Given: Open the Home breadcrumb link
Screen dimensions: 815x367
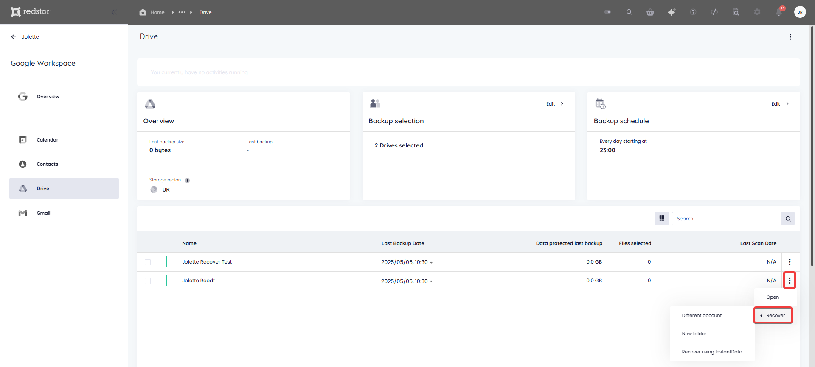Looking at the screenshot, I should (x=157, y=12).
